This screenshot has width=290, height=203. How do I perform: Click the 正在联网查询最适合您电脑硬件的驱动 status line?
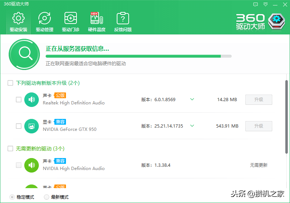(86, 63)
